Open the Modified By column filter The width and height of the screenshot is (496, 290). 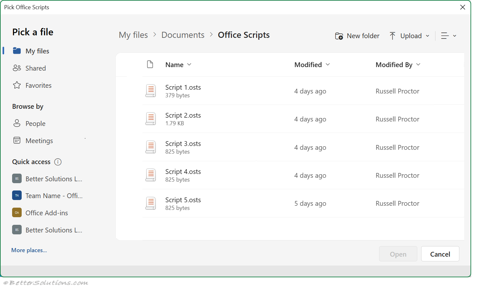click(398, 65)
